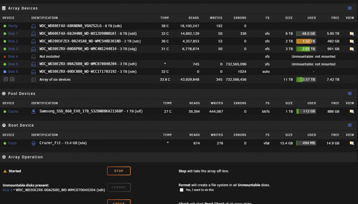
Task: Click the green status ball for Disk 2
Action: [5, 41]
